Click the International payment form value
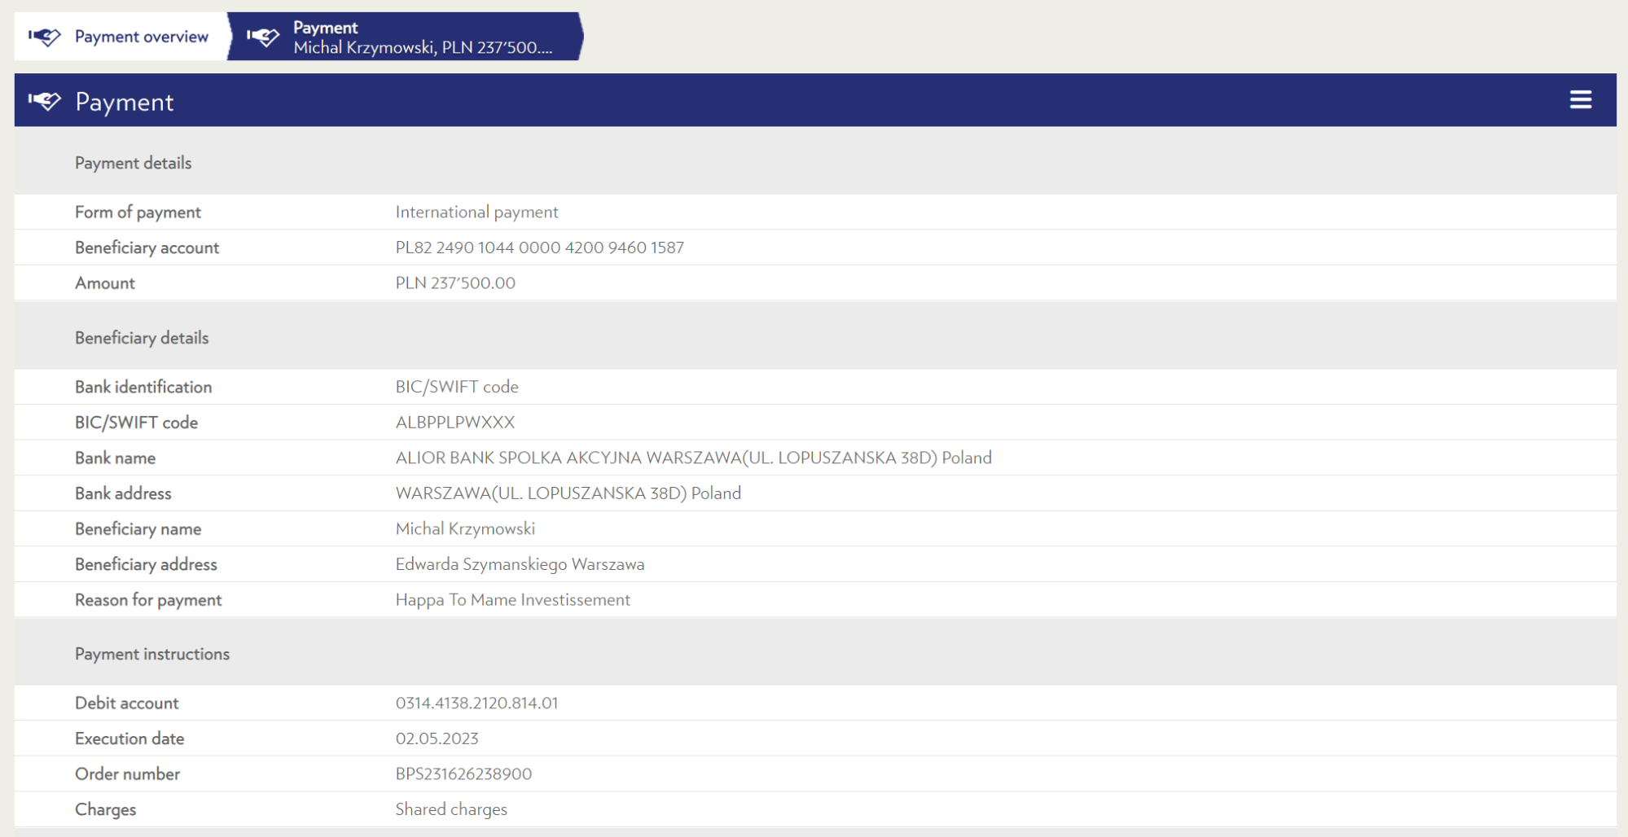 pyautogui.click(x=476, y=213)
